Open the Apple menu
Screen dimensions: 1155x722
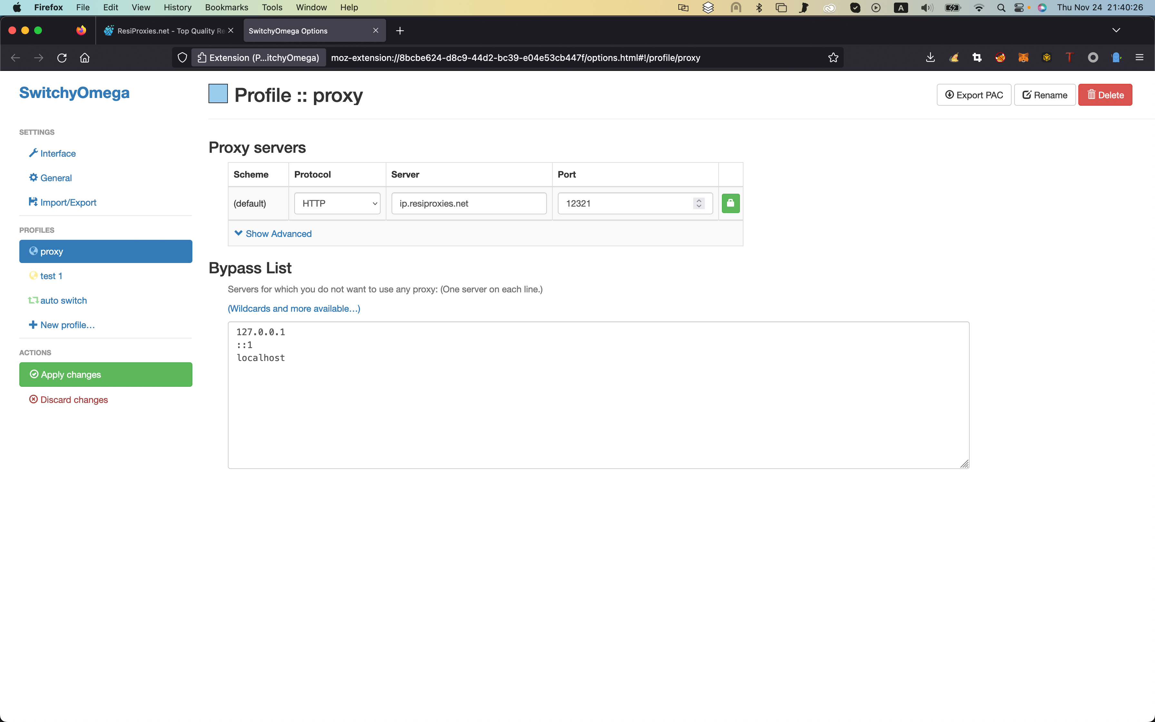click(x=17, y=7)
